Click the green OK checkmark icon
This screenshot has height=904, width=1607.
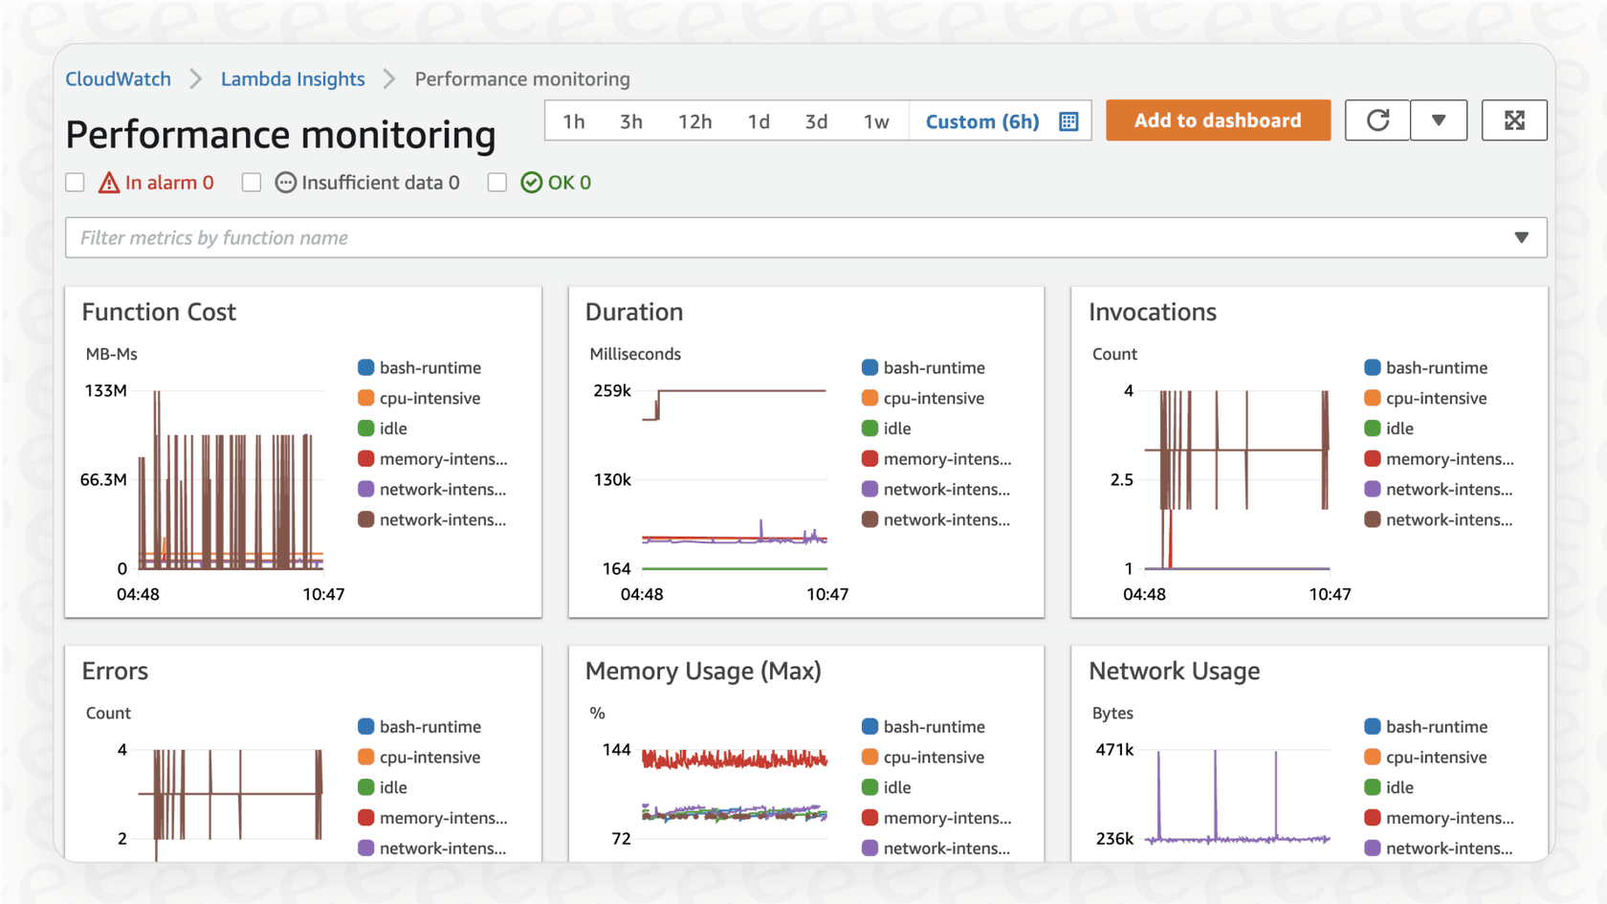529,182
